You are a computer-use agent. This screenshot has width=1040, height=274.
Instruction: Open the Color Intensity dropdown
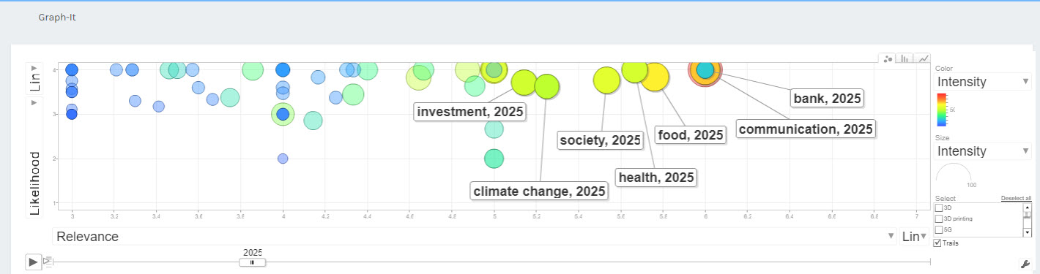(983, 82)
